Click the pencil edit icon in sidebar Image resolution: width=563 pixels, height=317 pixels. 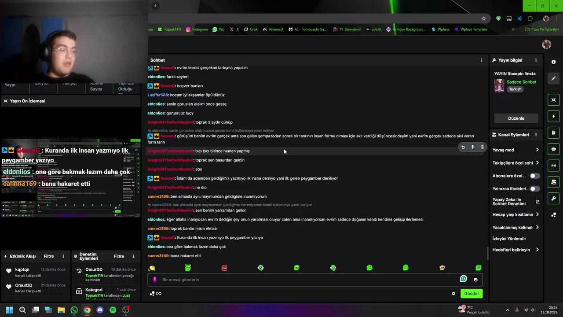point(554,78)
